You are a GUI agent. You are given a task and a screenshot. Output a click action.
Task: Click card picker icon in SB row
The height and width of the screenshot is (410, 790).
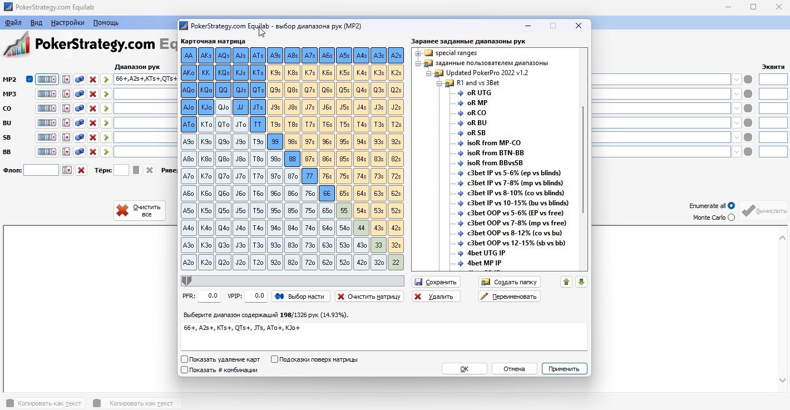(66, 137)
